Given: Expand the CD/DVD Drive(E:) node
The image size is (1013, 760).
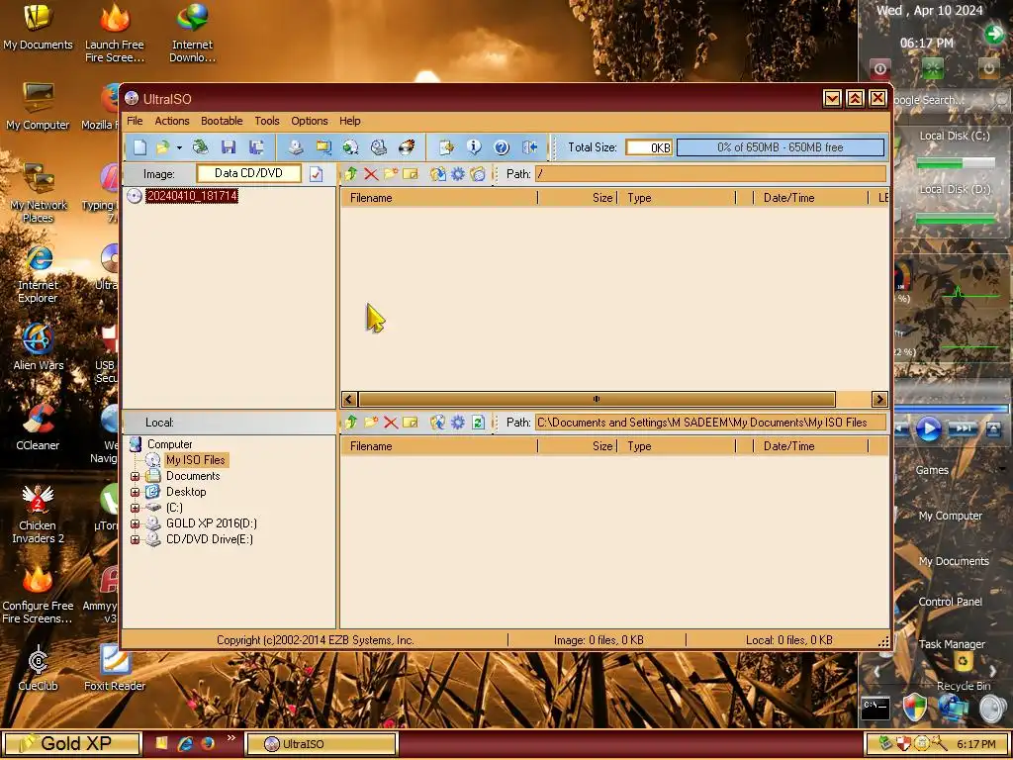Looking at the screenshot, I should [x=135, y=539].
